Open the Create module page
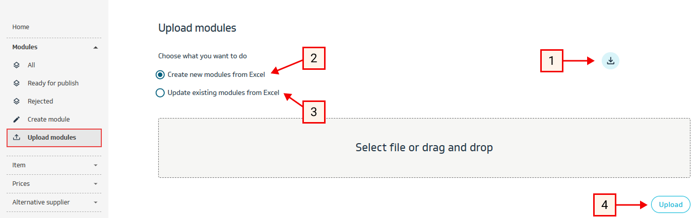The width and height of the screenshot is (698, 218). (x=48, y=120)
